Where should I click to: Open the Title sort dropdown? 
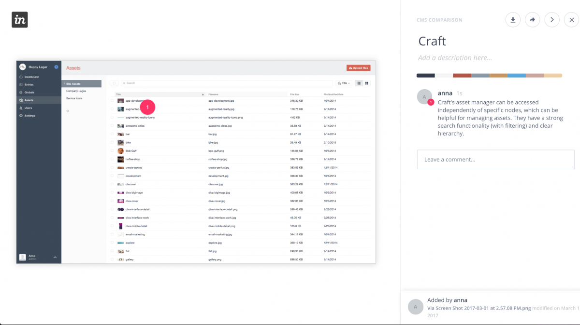coord(344,83)
